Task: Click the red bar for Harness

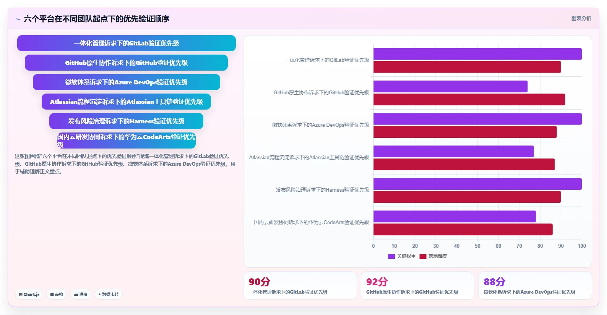Action: 467,197
